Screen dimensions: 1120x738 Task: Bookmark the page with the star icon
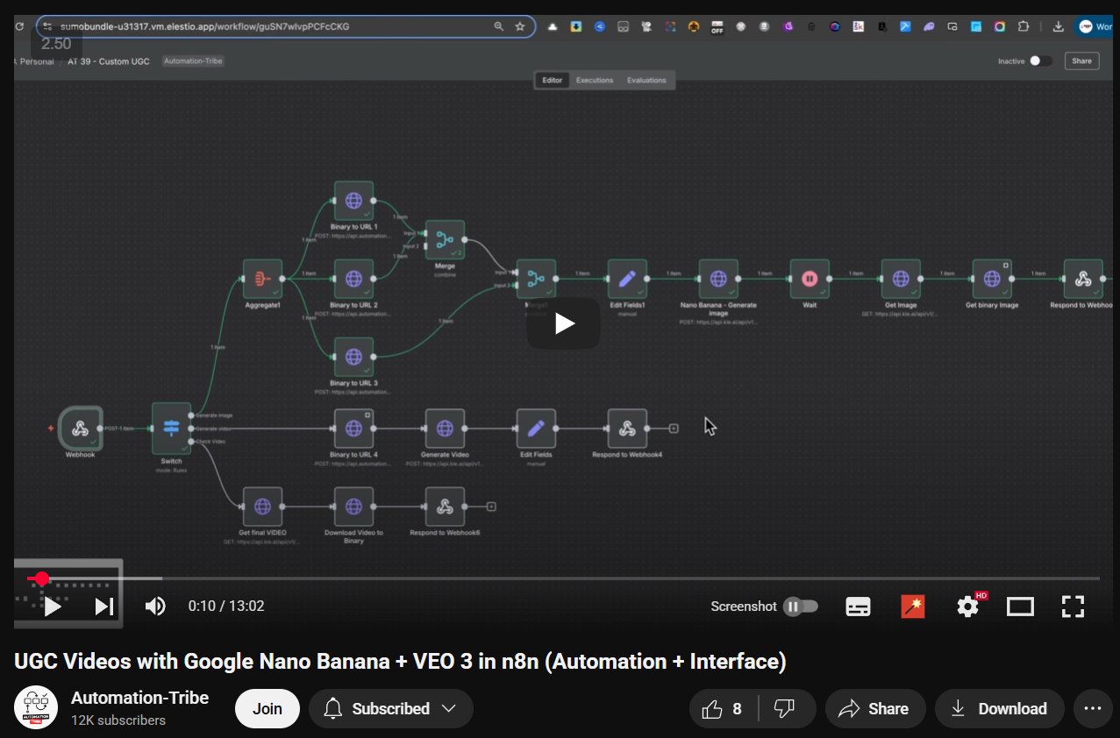click(x=520, y=26)
